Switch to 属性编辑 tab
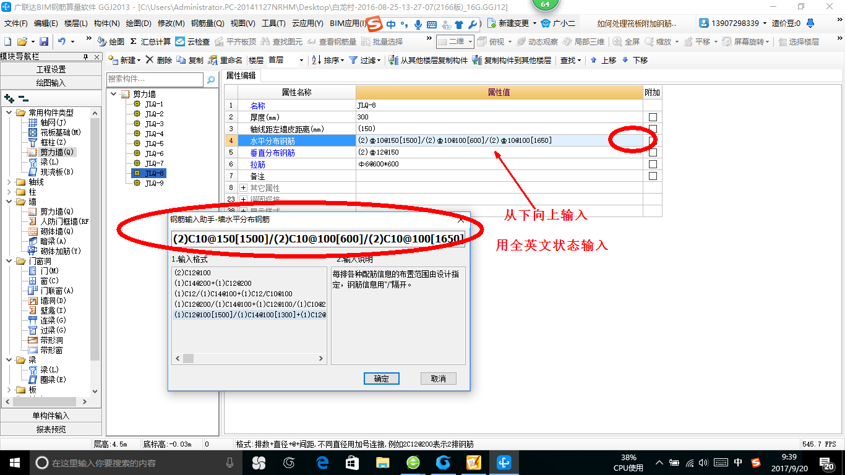845x475 pixels. [241, 76]
